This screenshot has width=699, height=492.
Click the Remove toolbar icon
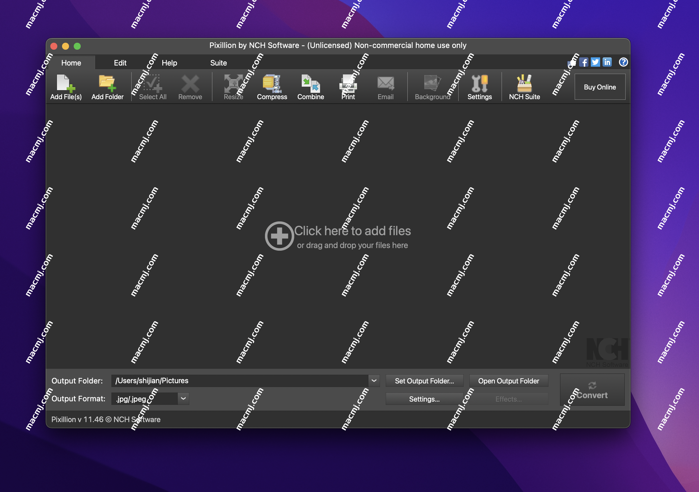190,83
